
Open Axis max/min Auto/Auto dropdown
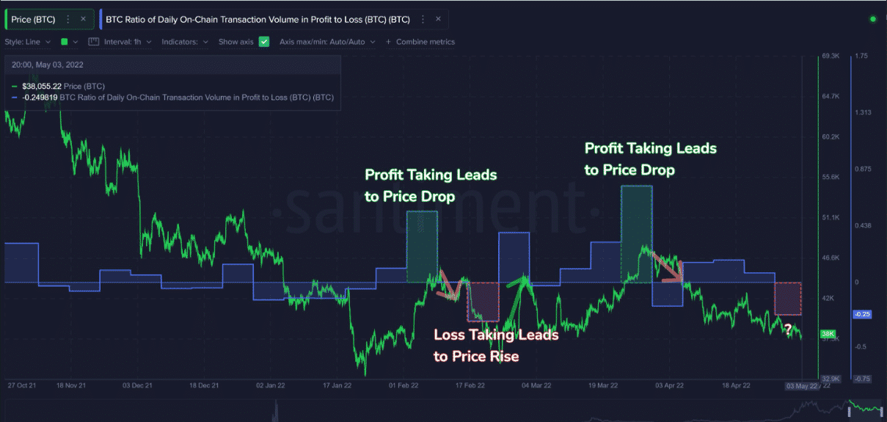327,42
